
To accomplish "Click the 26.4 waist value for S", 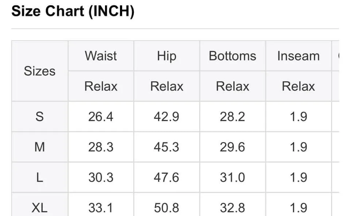I will tap(101, 117).
